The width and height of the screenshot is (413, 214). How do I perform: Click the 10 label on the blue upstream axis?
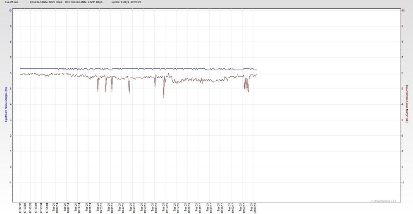pos(10,10)
